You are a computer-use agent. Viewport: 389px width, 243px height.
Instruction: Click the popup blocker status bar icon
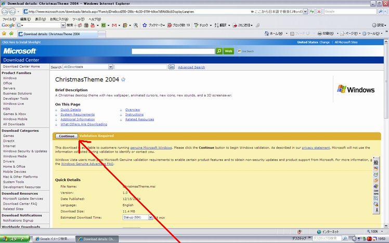(x=300, y=232)
